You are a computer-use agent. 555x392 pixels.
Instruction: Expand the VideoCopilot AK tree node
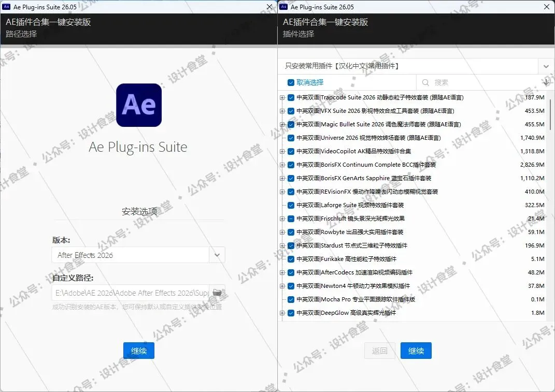coord(282,151)
